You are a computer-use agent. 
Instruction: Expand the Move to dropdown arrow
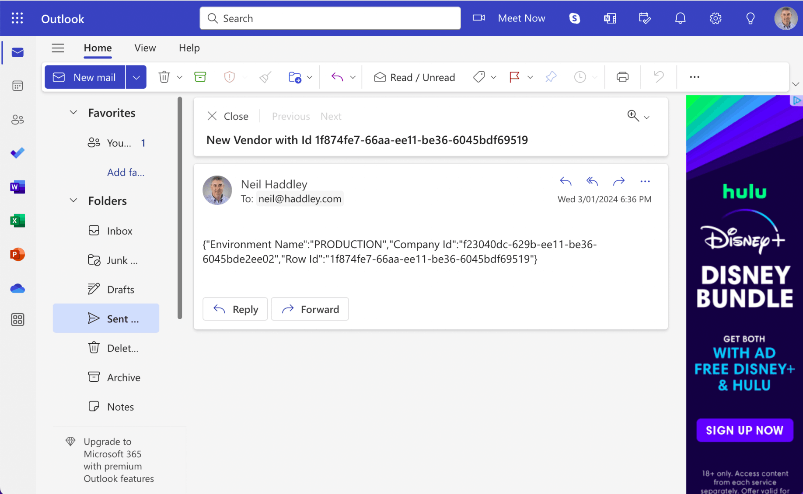point(310,77)
